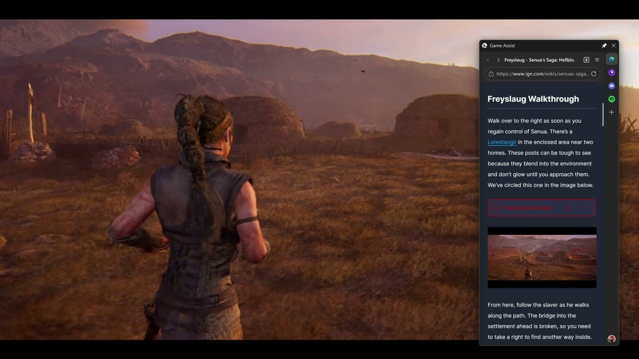Navigate back with the back arrow
The image size is (639, 359).
coord(488,59)
